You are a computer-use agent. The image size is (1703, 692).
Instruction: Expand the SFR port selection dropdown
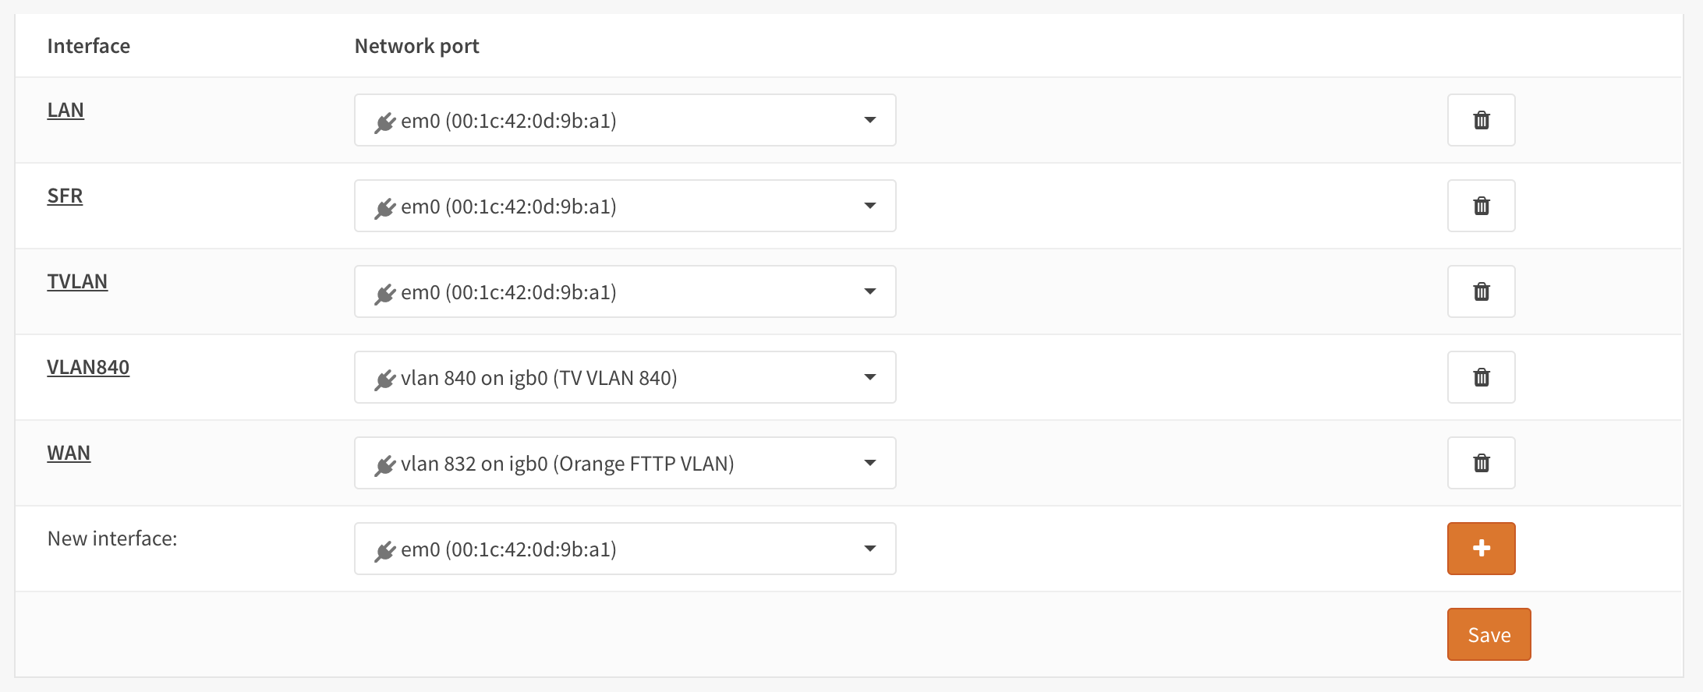click(x=871, y=206)
